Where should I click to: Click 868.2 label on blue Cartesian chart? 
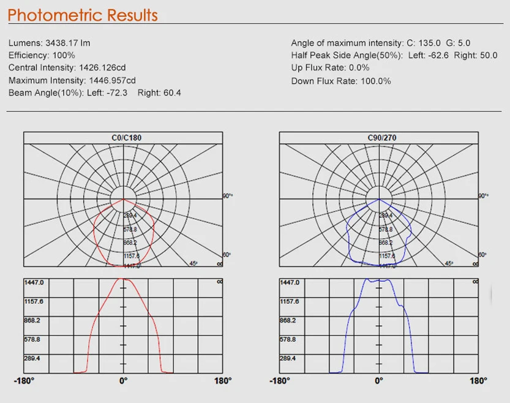(x=288, y=320)
